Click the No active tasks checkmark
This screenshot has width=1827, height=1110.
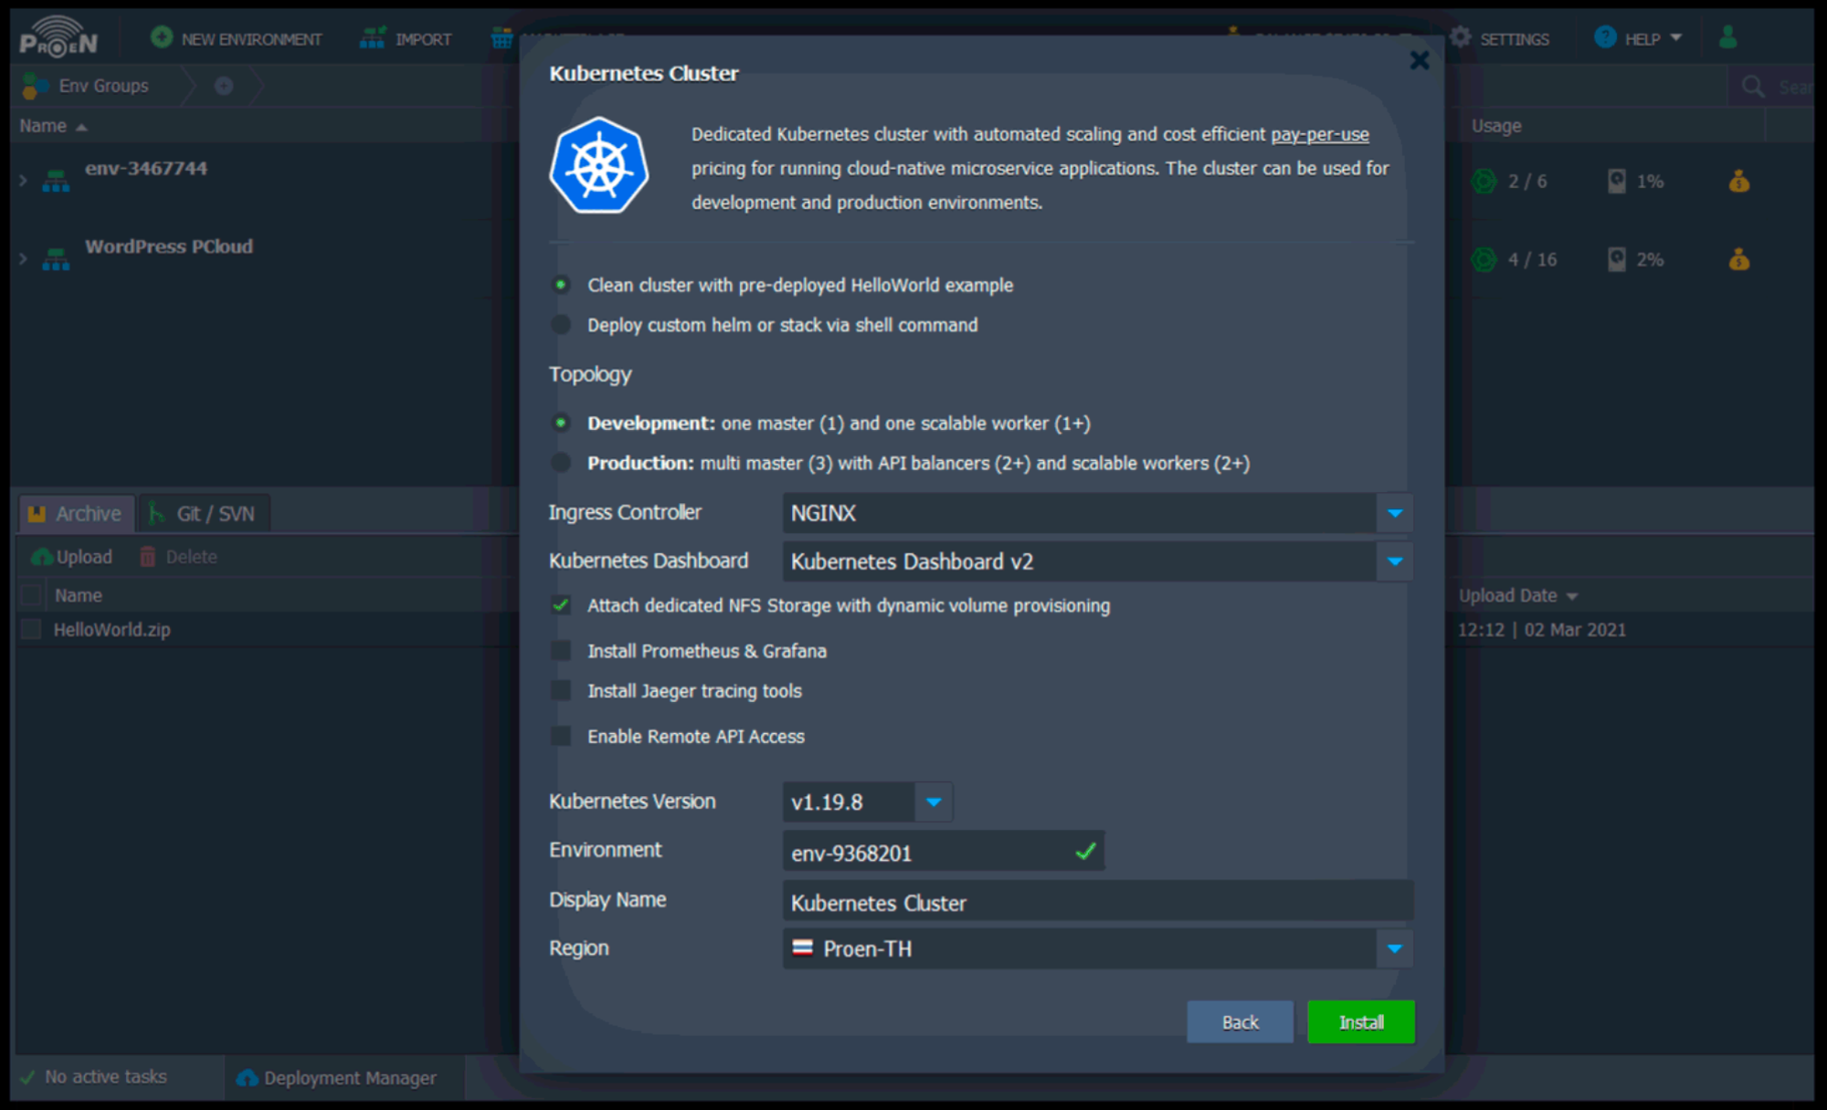point(27,1077)
